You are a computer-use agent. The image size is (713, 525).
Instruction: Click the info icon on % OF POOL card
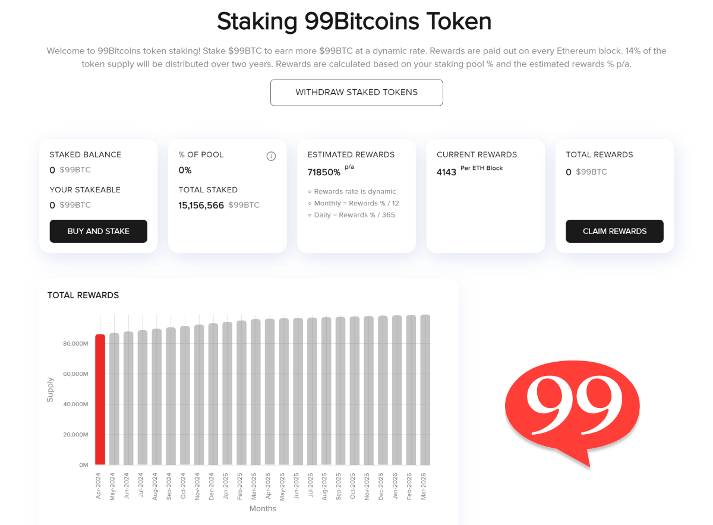(x=271, y=156)
